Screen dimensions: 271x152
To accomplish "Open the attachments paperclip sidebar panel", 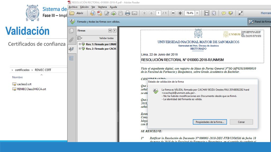I will click(71, 40).
